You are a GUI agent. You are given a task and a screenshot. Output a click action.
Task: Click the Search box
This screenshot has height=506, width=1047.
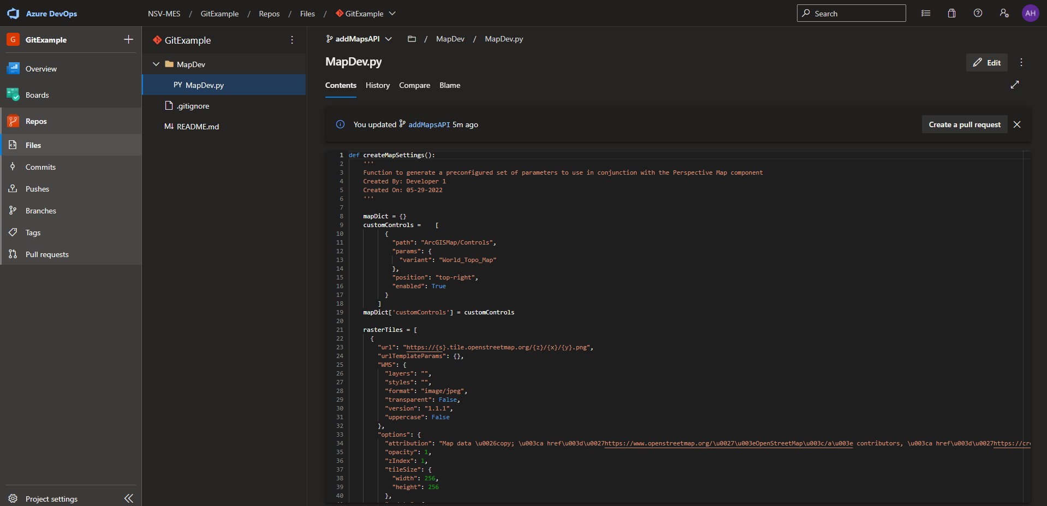[x=851, y=13]
